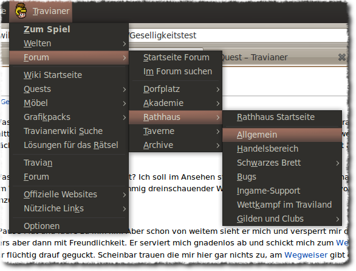Viewport: 356px width, 271px height.
Task: Expand the Grafikpacks submenu
Action: 69,117
